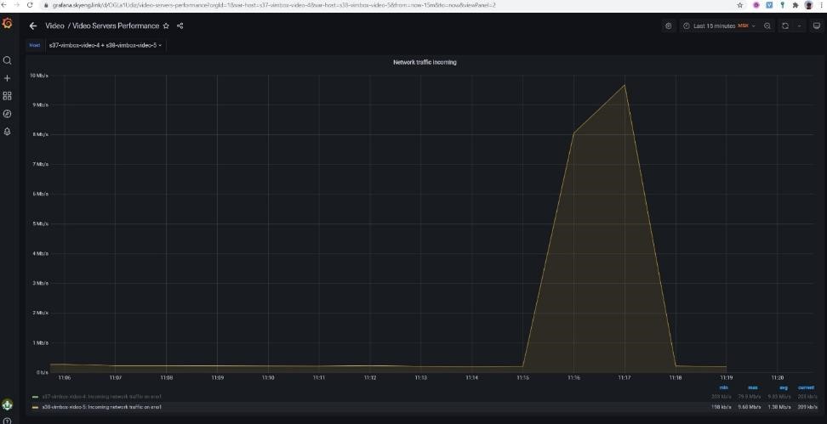This screenshot has width=827, height=424.
Task: Share the dashboard via share icon
Action: (x=180, y=25)
